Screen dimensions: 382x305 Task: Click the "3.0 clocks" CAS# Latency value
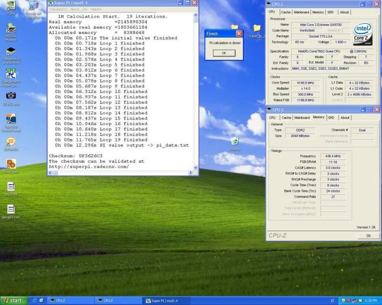pyautogui.click(x=333, y=168)
